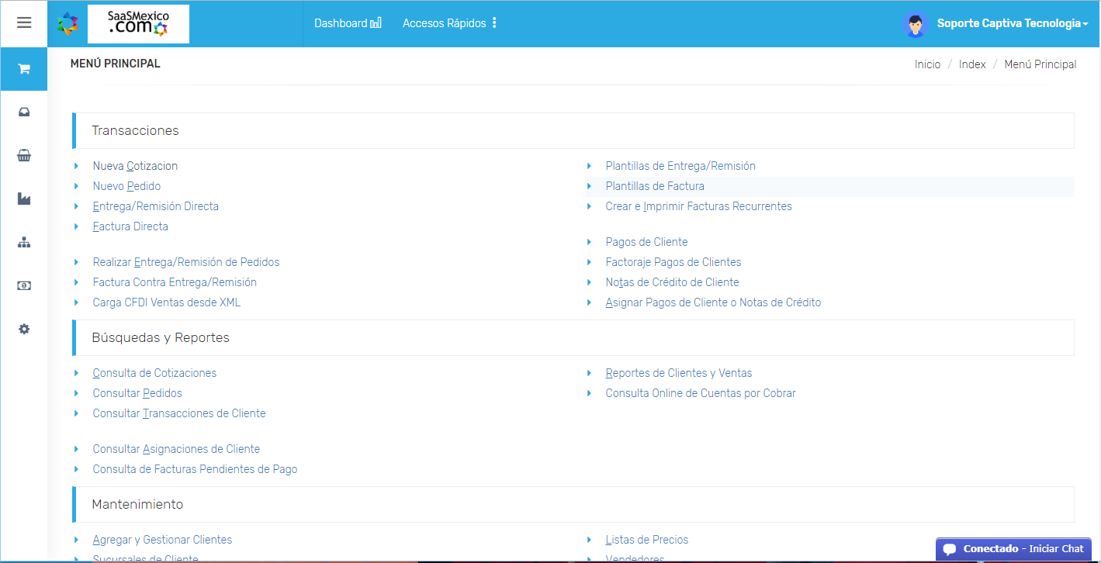Select Plantillas de Factura
The image size is (1101, 563).
pos(655,186)
